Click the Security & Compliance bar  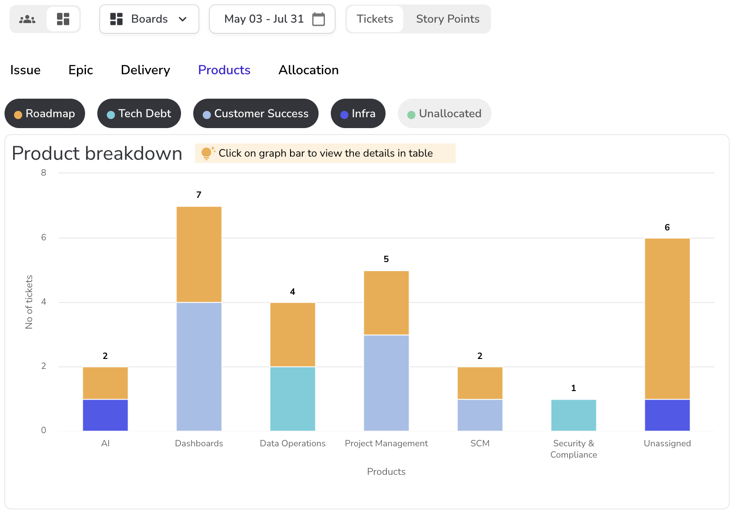[x=573, y=415]
